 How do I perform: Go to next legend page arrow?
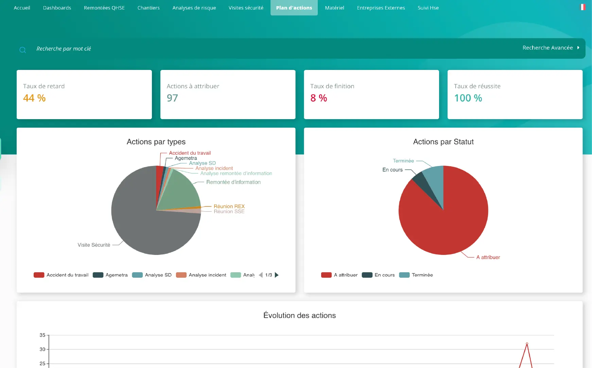tap(277, 275)
